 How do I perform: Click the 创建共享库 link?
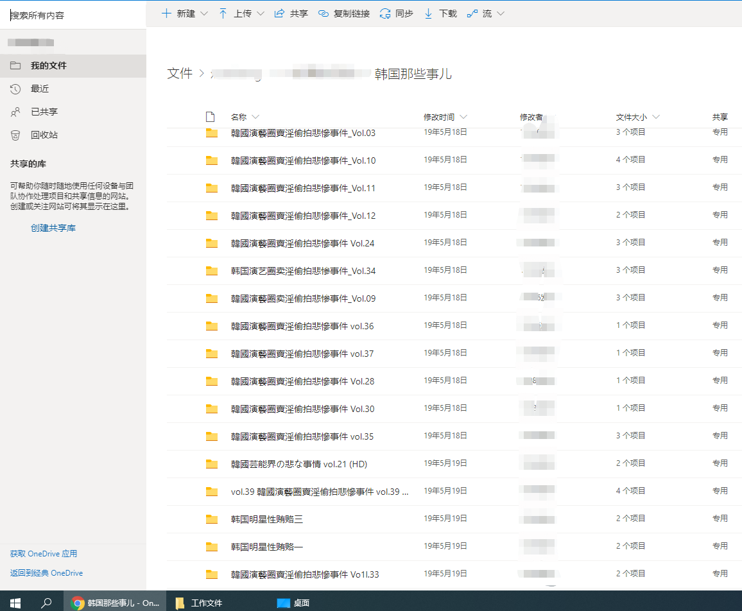point(53,228)
